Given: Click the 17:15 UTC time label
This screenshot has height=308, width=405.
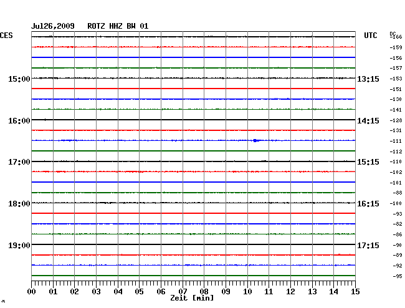Looking at the screenshot, I should [x=368, y=245].
